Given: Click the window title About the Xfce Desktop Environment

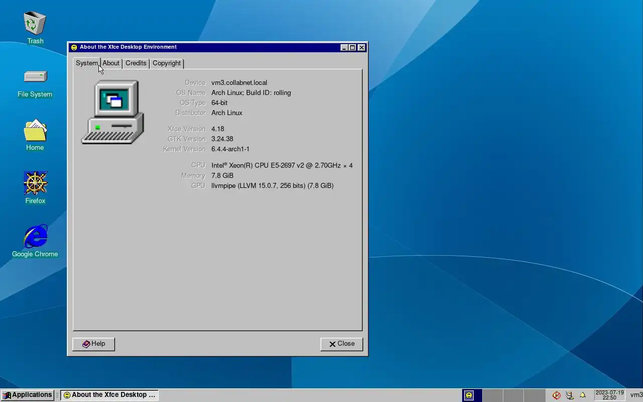Looking at the screenshot, I should (128, 47).
